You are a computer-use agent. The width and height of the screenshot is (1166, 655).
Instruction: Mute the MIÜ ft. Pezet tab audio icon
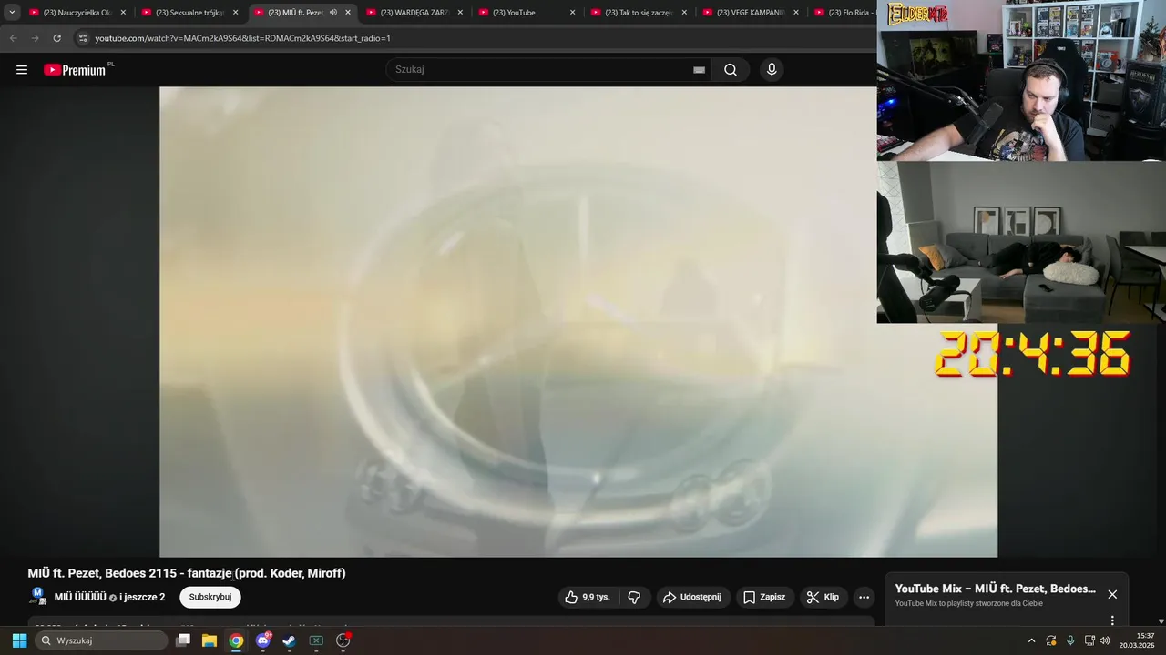pos(333,13)
